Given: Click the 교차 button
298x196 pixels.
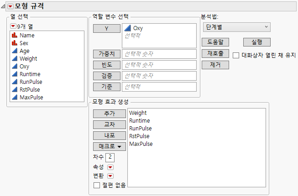Looking at the screenshot, I should pos(110,124).
